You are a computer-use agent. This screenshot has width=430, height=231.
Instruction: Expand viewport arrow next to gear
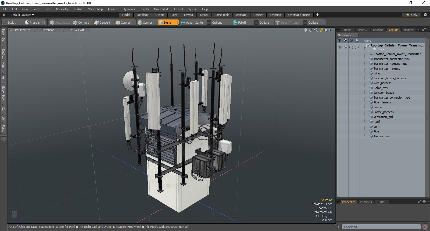click(x=330, y=30)
